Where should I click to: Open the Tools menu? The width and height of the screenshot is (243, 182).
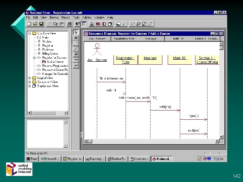click(x=76, y=18)
